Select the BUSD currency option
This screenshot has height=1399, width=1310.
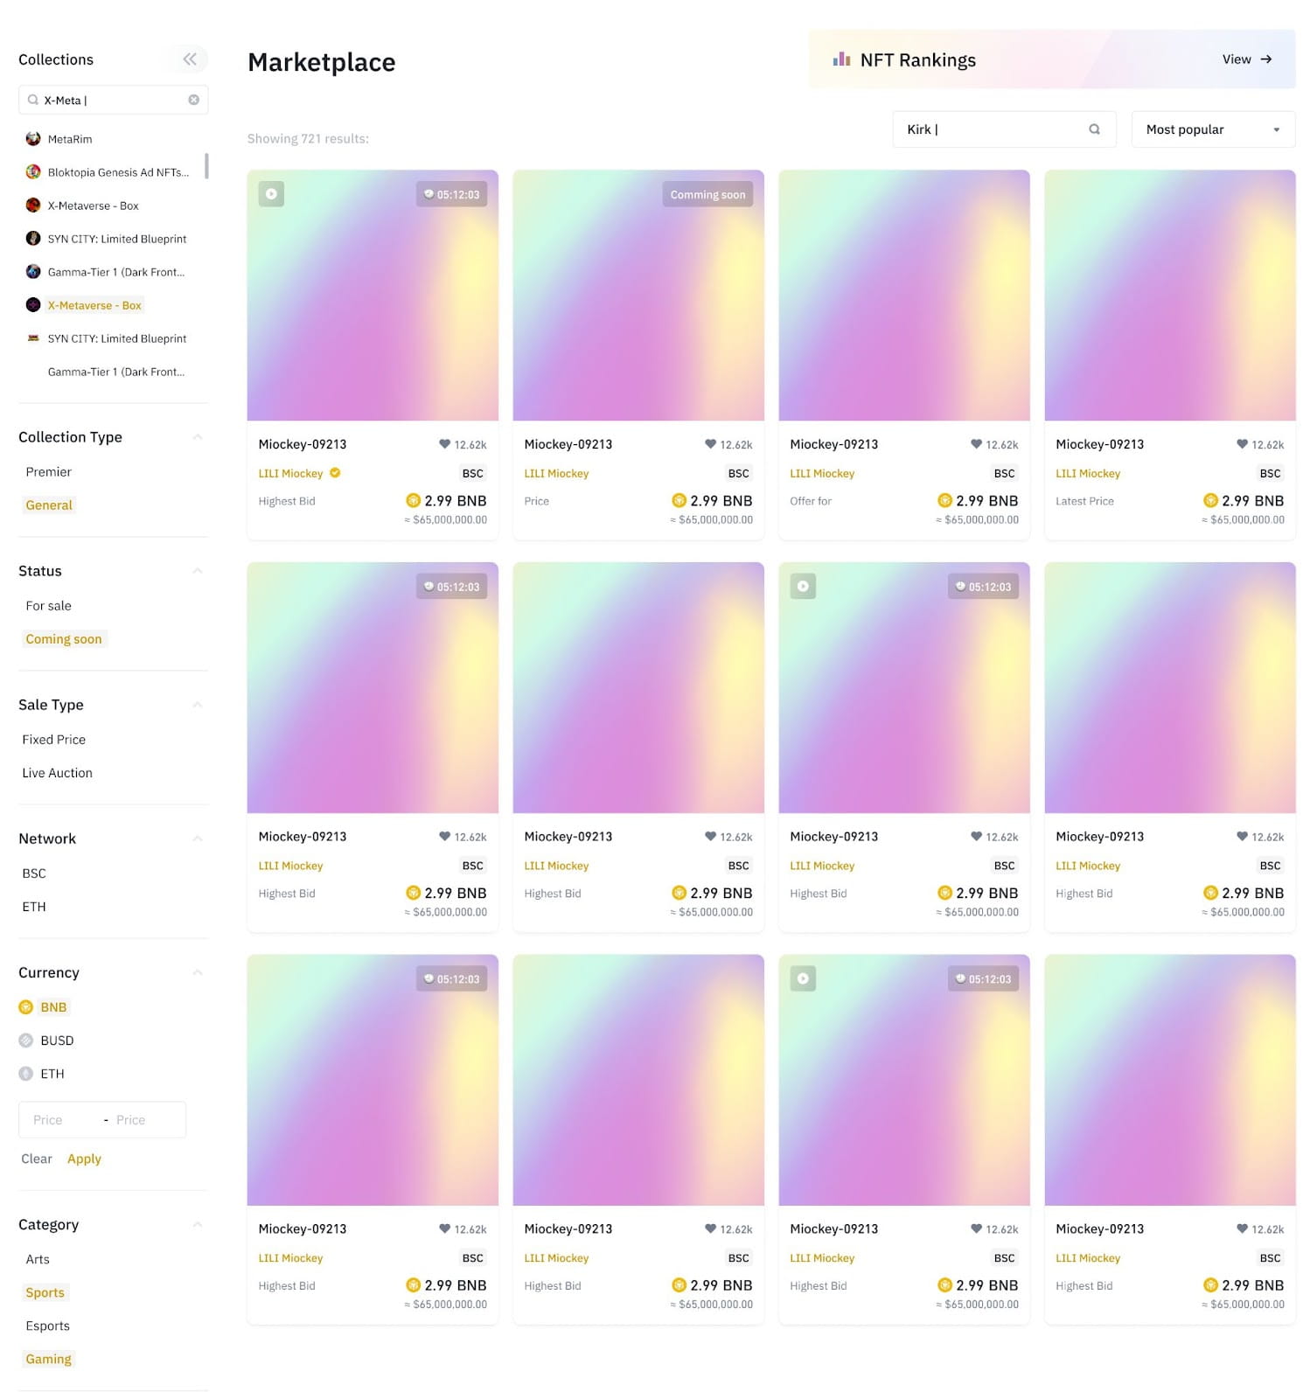(46, 1041)
